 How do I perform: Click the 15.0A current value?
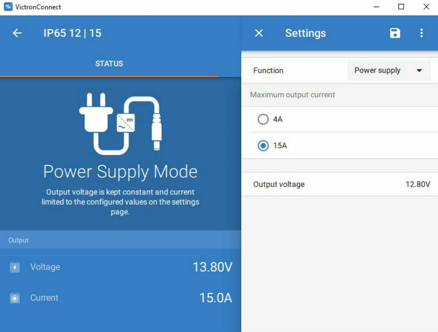pyautogui.click(x=216, y=298)
